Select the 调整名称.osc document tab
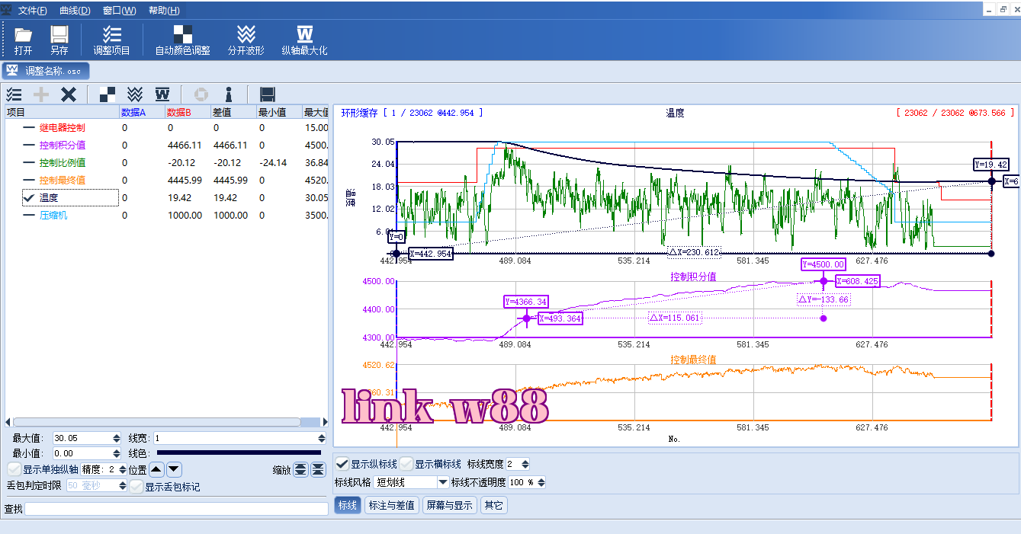 click(x=46, y=71)
